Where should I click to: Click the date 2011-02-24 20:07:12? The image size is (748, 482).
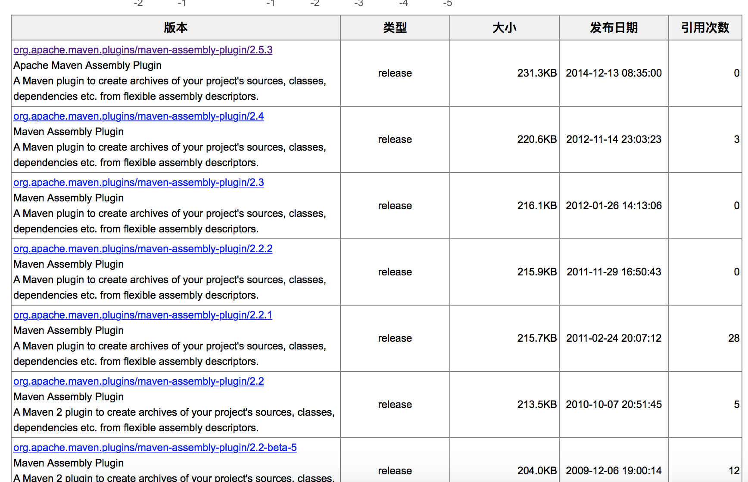[x=614, y=338]
